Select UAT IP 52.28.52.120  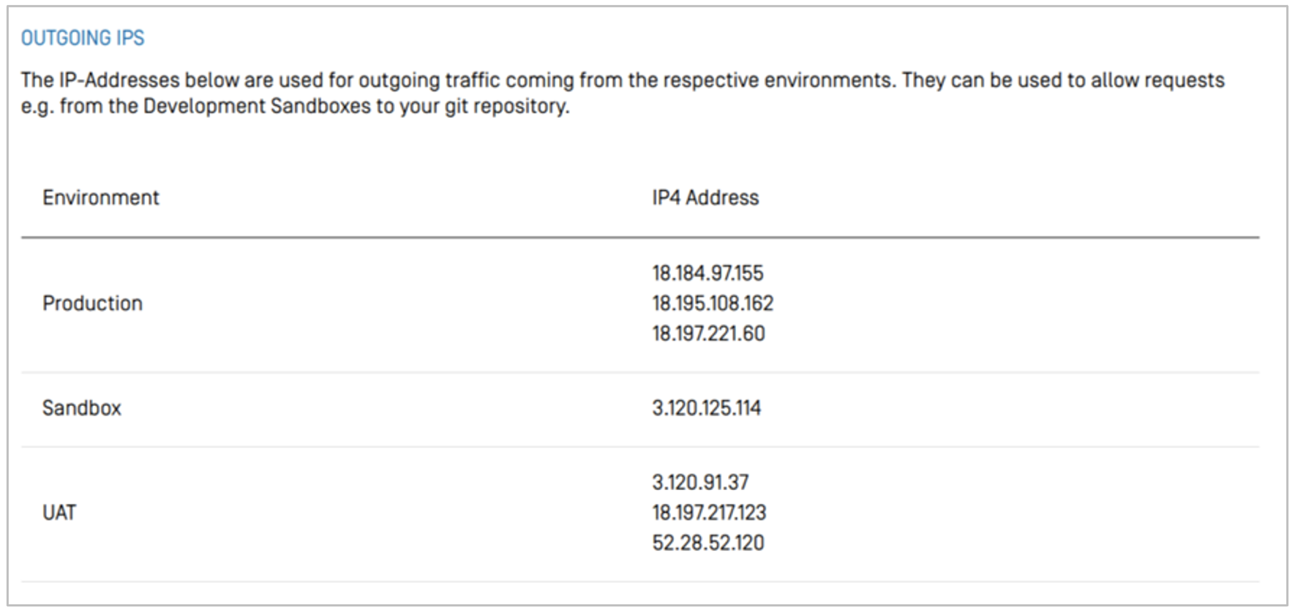pos(707,543)
